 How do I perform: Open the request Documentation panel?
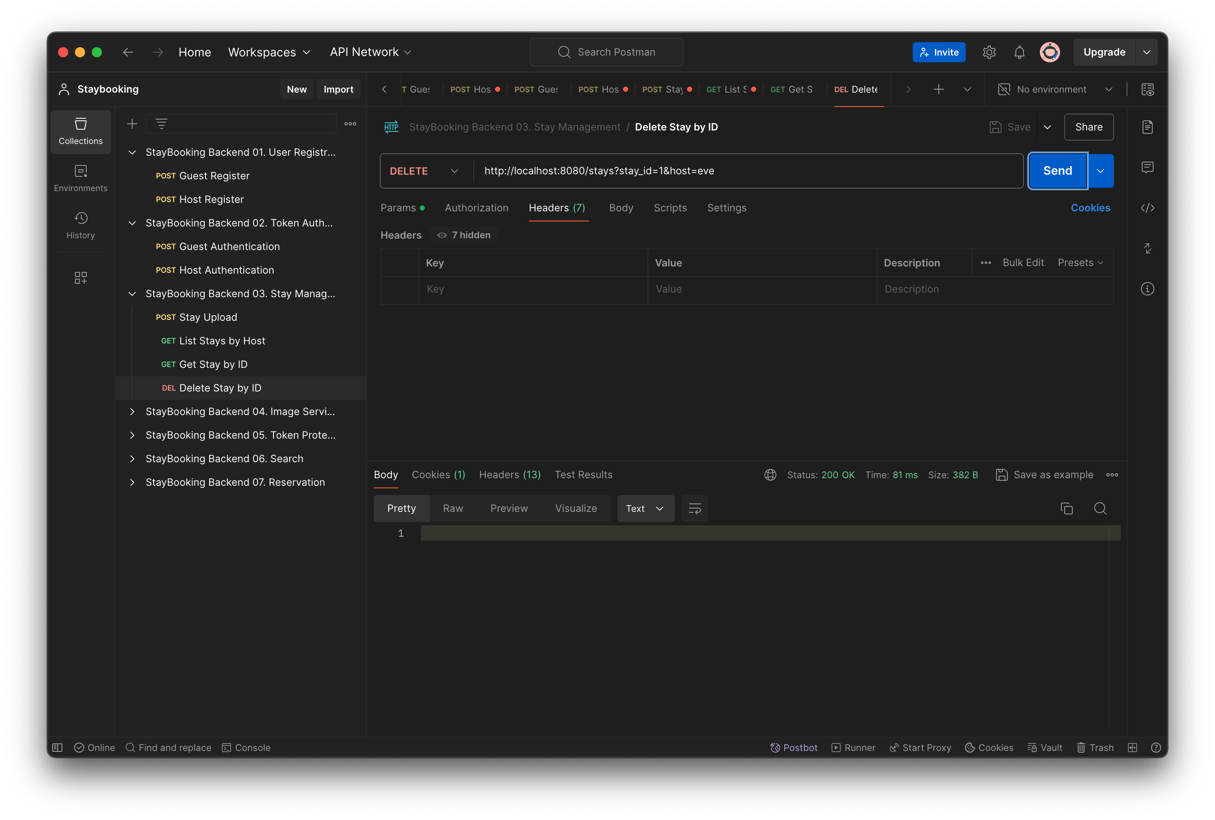click(1148, 126)
